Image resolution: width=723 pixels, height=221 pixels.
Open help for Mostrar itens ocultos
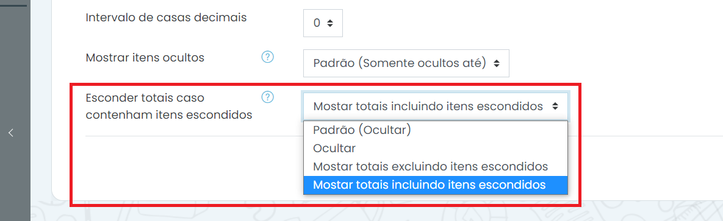tap(268, 57)
